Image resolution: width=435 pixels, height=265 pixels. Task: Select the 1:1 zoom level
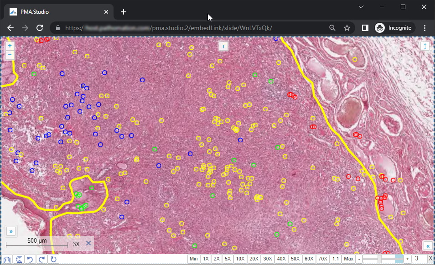pyautogui.click(x=336, y=259)
